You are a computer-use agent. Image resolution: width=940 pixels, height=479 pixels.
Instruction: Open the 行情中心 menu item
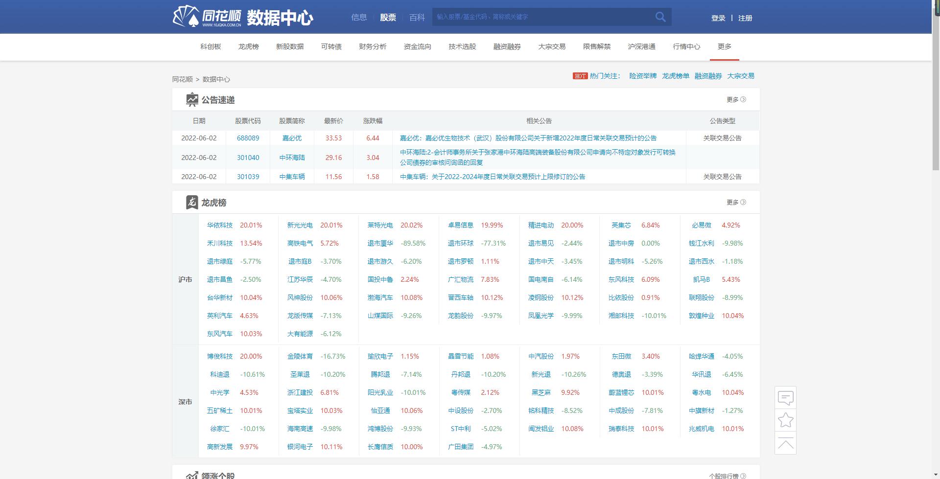point(686,46)
